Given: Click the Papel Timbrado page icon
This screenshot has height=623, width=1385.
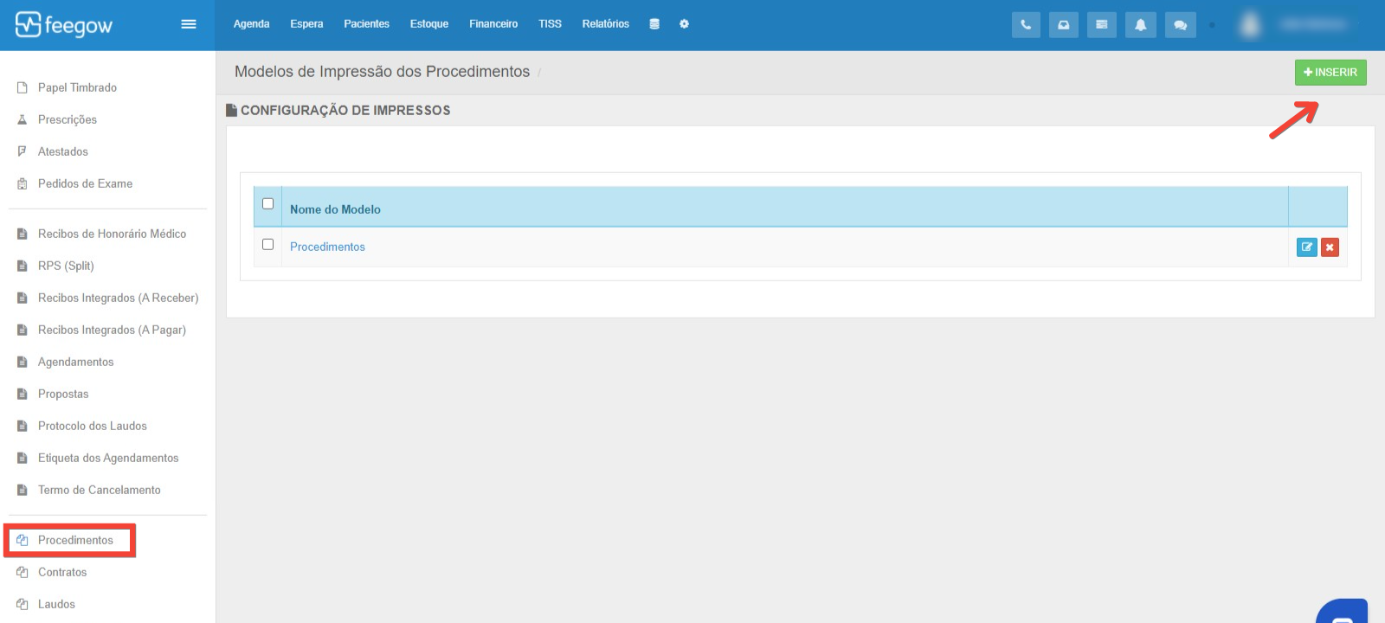Looking at the screenshot, I should click(23, 87).
